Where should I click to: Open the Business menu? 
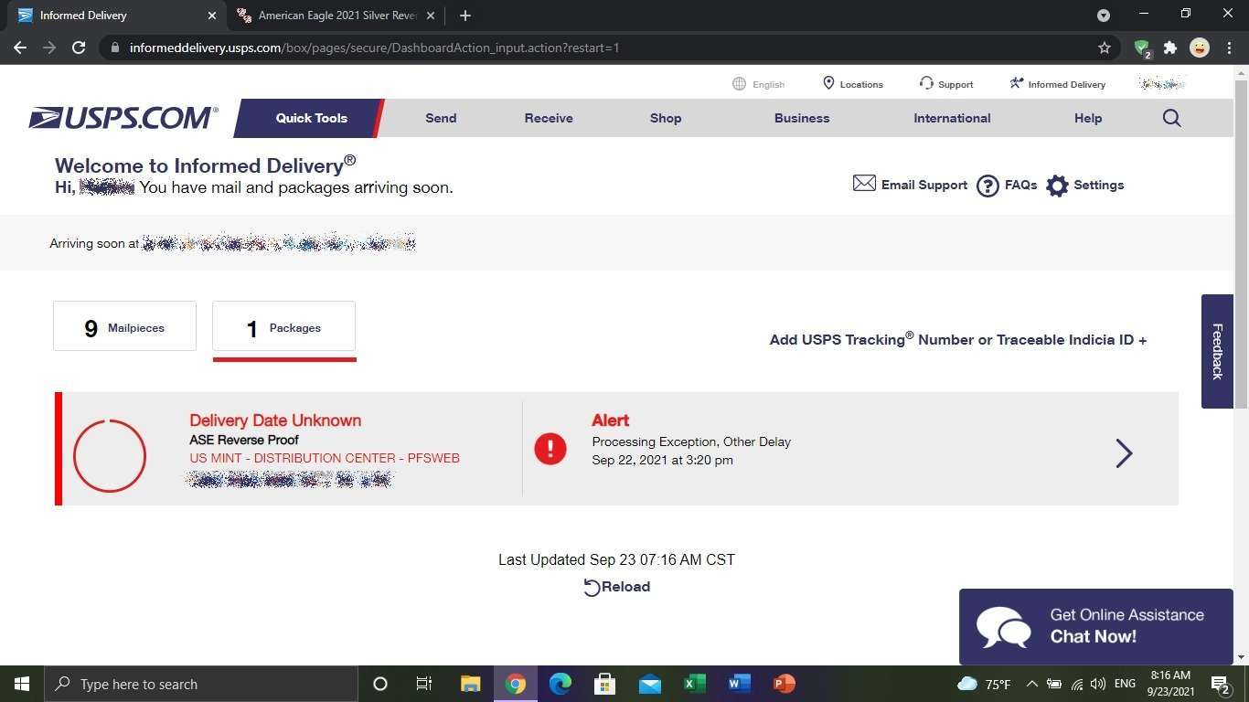tap(802, 118)
